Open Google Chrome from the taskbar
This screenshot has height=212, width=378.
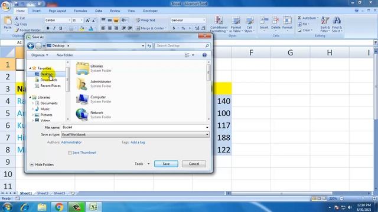[59, 207]
